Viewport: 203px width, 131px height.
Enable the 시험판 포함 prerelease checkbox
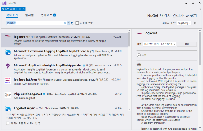click(x=77, y=23)
